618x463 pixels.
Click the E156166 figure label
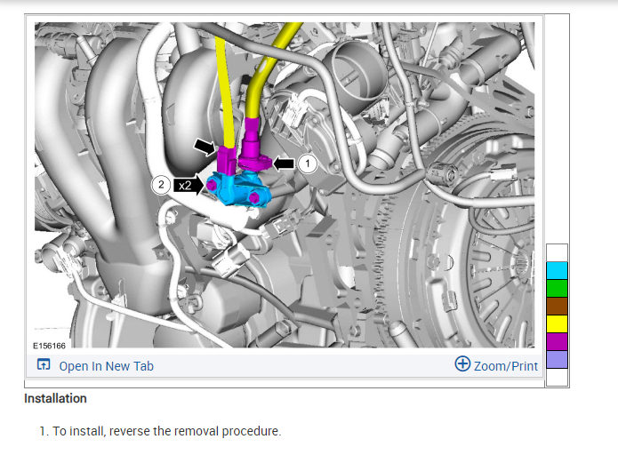point(49,346)
